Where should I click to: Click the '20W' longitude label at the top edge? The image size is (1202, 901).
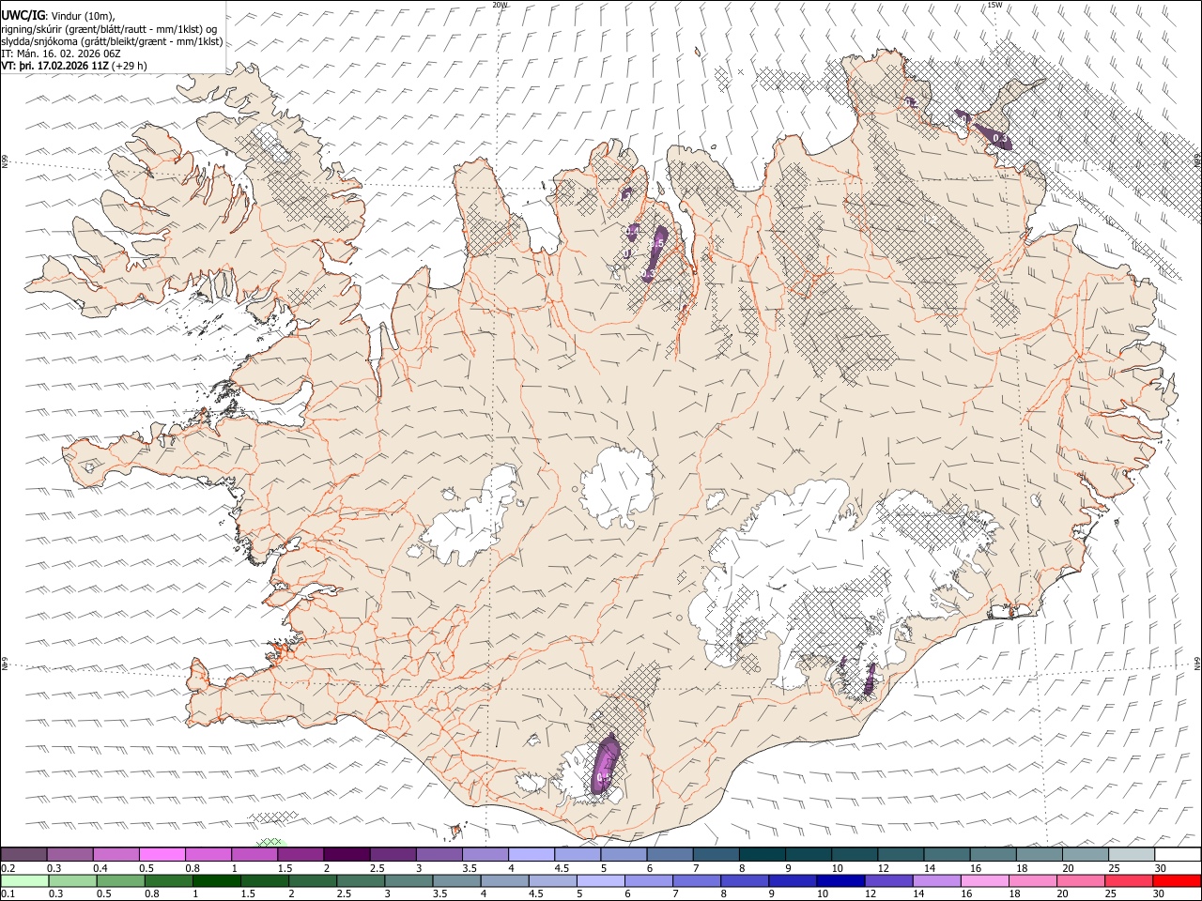point(500,5)
